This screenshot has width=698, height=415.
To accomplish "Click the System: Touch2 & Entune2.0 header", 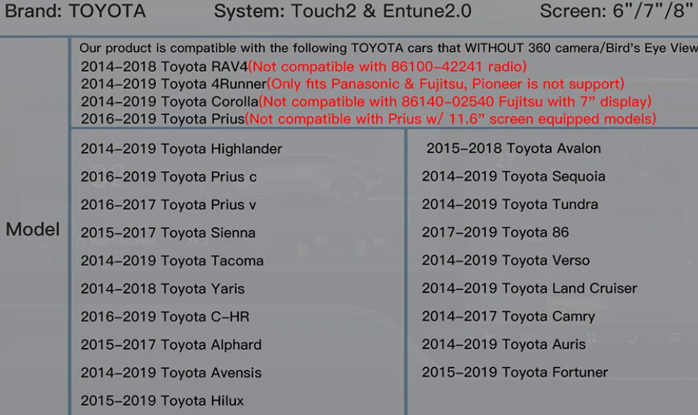I will 342,12.
